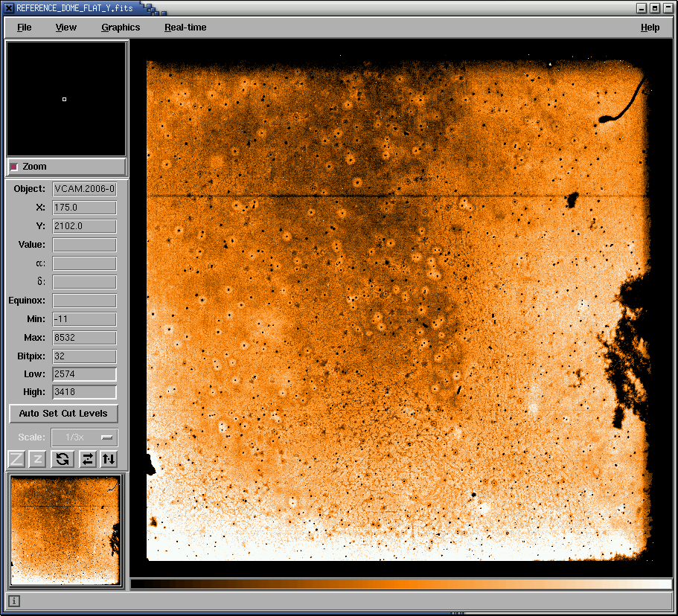
Task: Toggle the Zoom window checkbox
Action: pyautogui.click(x=14, y=167)
